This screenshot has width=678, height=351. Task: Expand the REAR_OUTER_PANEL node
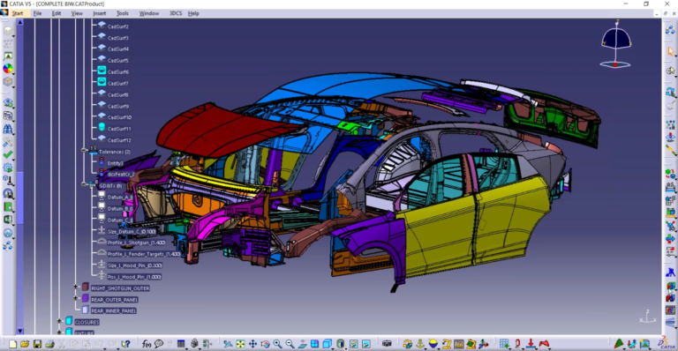[x=76, y=298]
